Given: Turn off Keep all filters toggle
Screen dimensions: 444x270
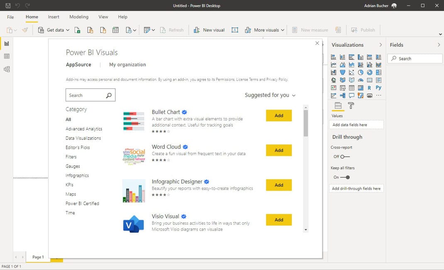Looking at the screenshot, I should (345, 178).
